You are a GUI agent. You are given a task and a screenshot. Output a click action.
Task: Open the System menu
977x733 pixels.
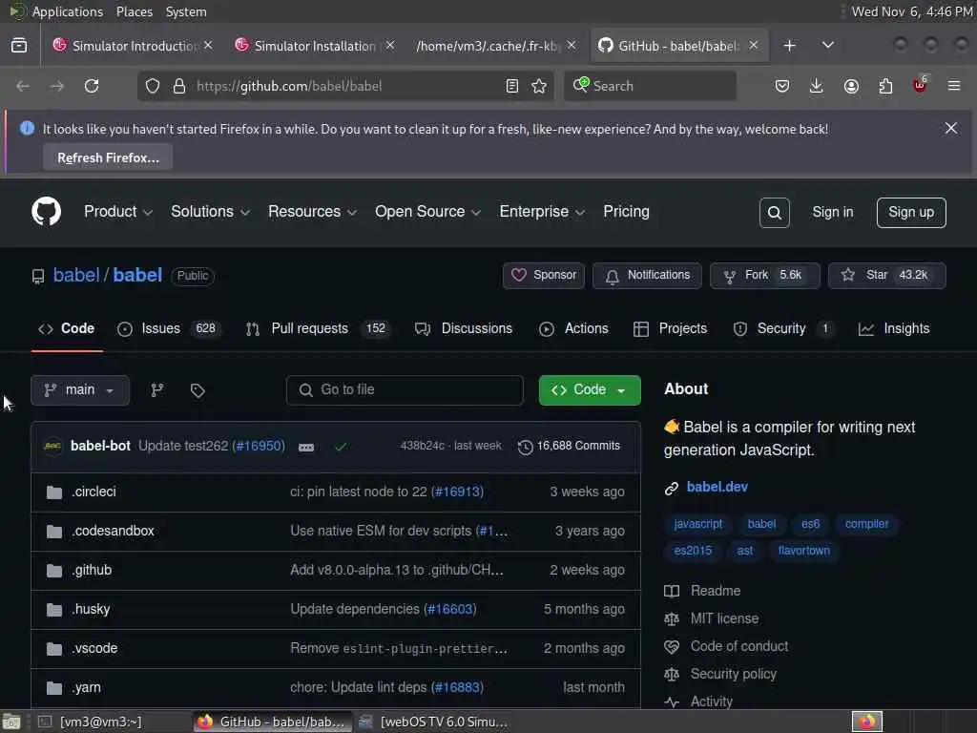click(186, 11)
